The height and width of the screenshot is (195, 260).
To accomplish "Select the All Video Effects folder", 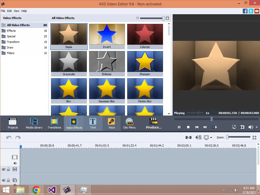I will coord(24,25).
